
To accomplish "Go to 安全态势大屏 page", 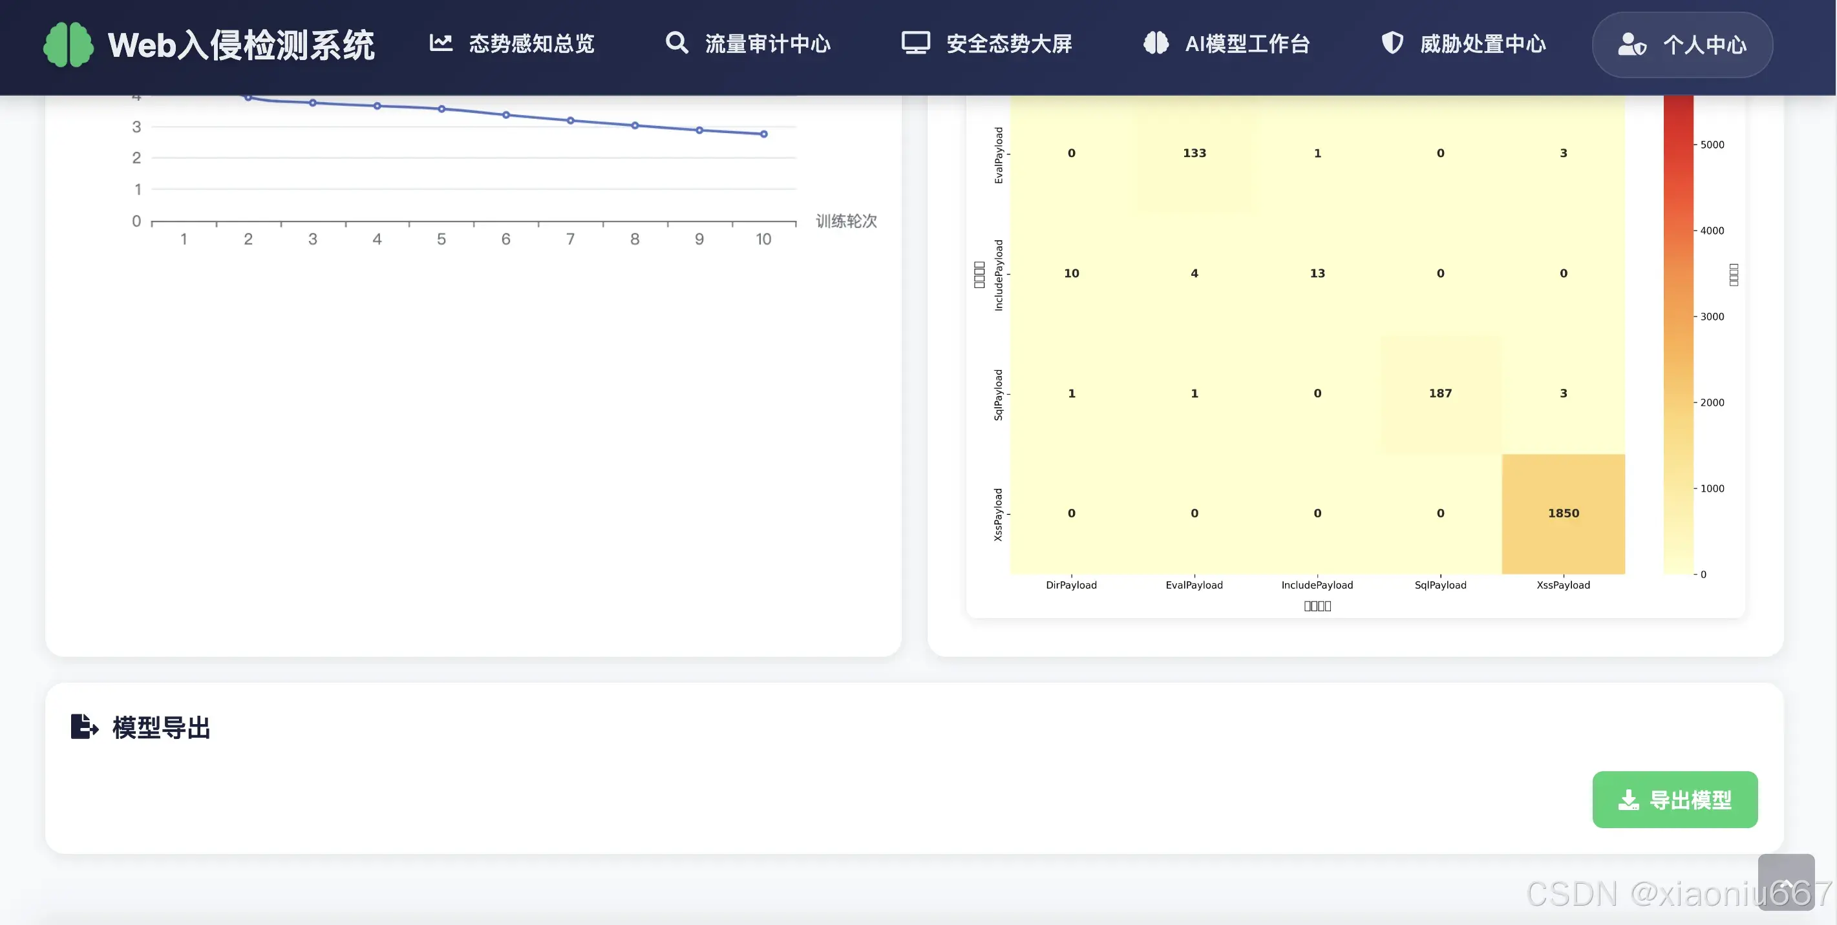I will coord(1008,44).
